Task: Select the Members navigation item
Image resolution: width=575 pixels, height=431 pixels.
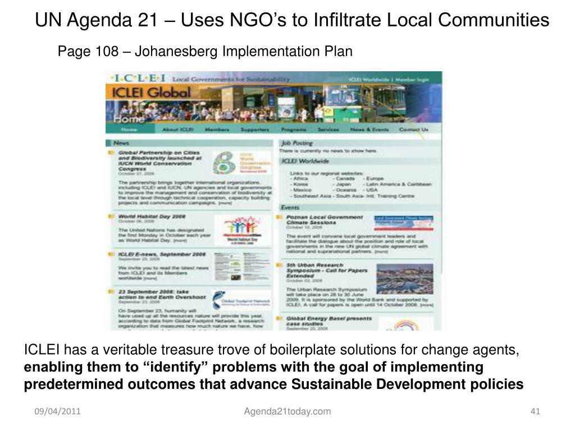Action: [x=217, y=130]
